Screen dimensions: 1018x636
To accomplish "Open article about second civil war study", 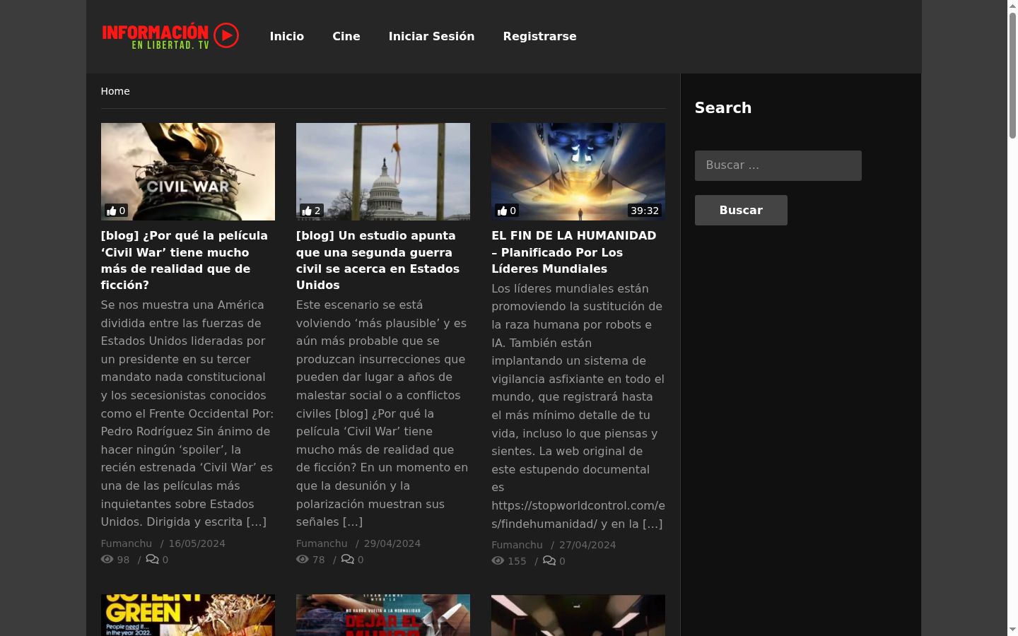I will click(x=378, y=260).
